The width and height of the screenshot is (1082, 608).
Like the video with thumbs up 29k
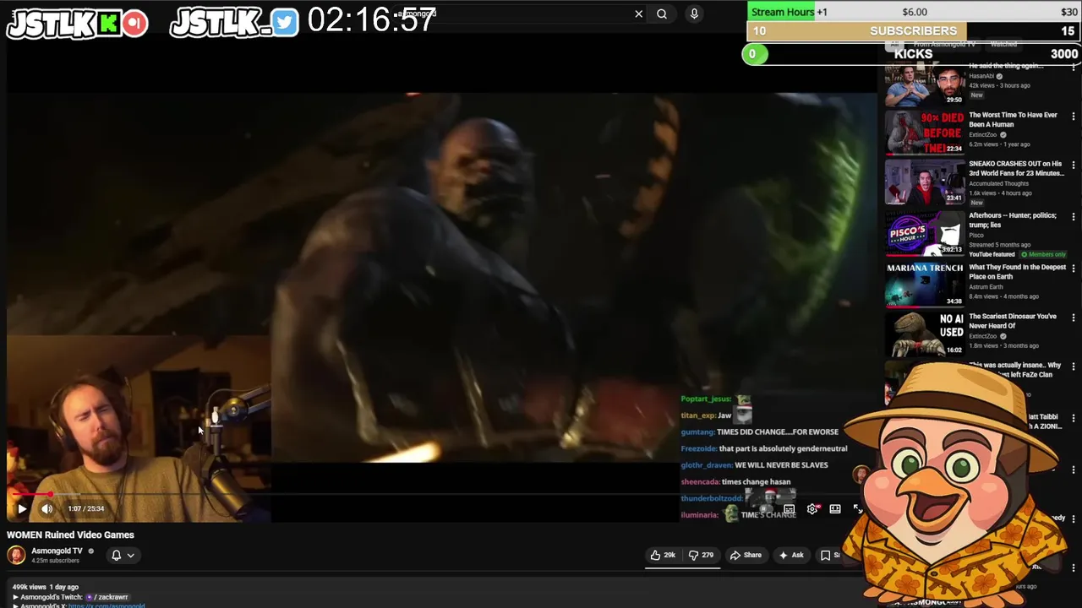coord(663,555)
